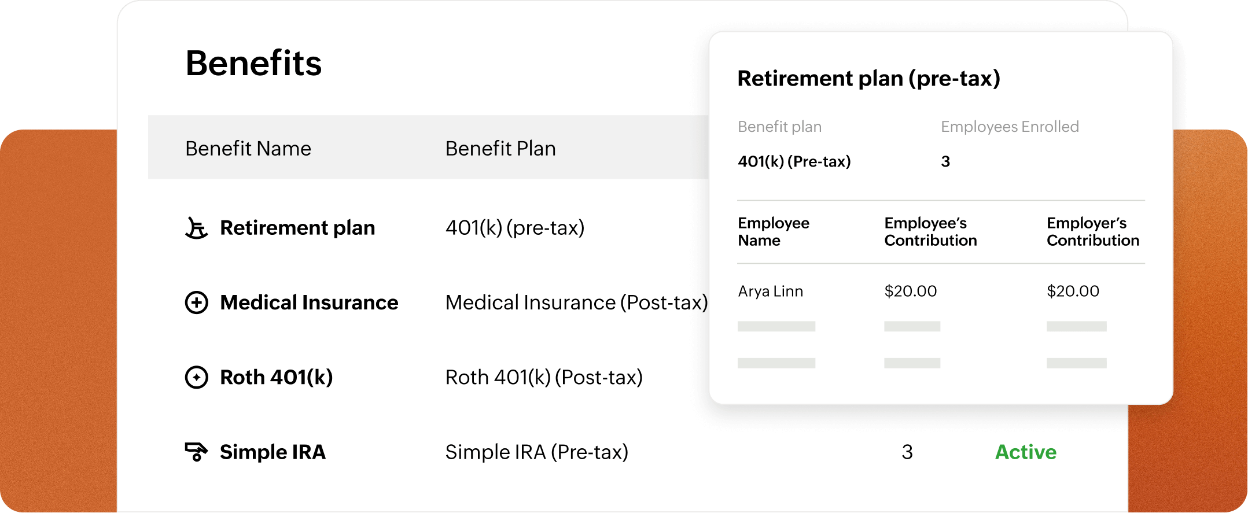This screenshot has width=1248, height=513.
Task: Click the 401(k) (Pre-tax) benefit plan link
Action: [x=794, y=163]
